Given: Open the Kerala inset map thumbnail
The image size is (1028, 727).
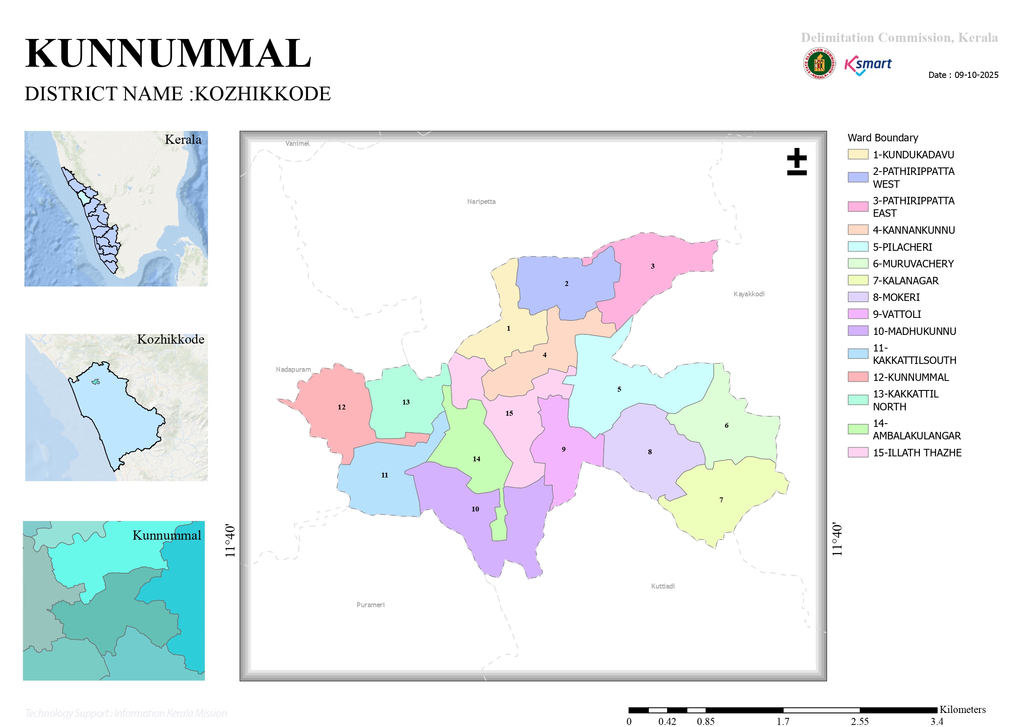Looking at the screenshot, I should tap(116, 209).
